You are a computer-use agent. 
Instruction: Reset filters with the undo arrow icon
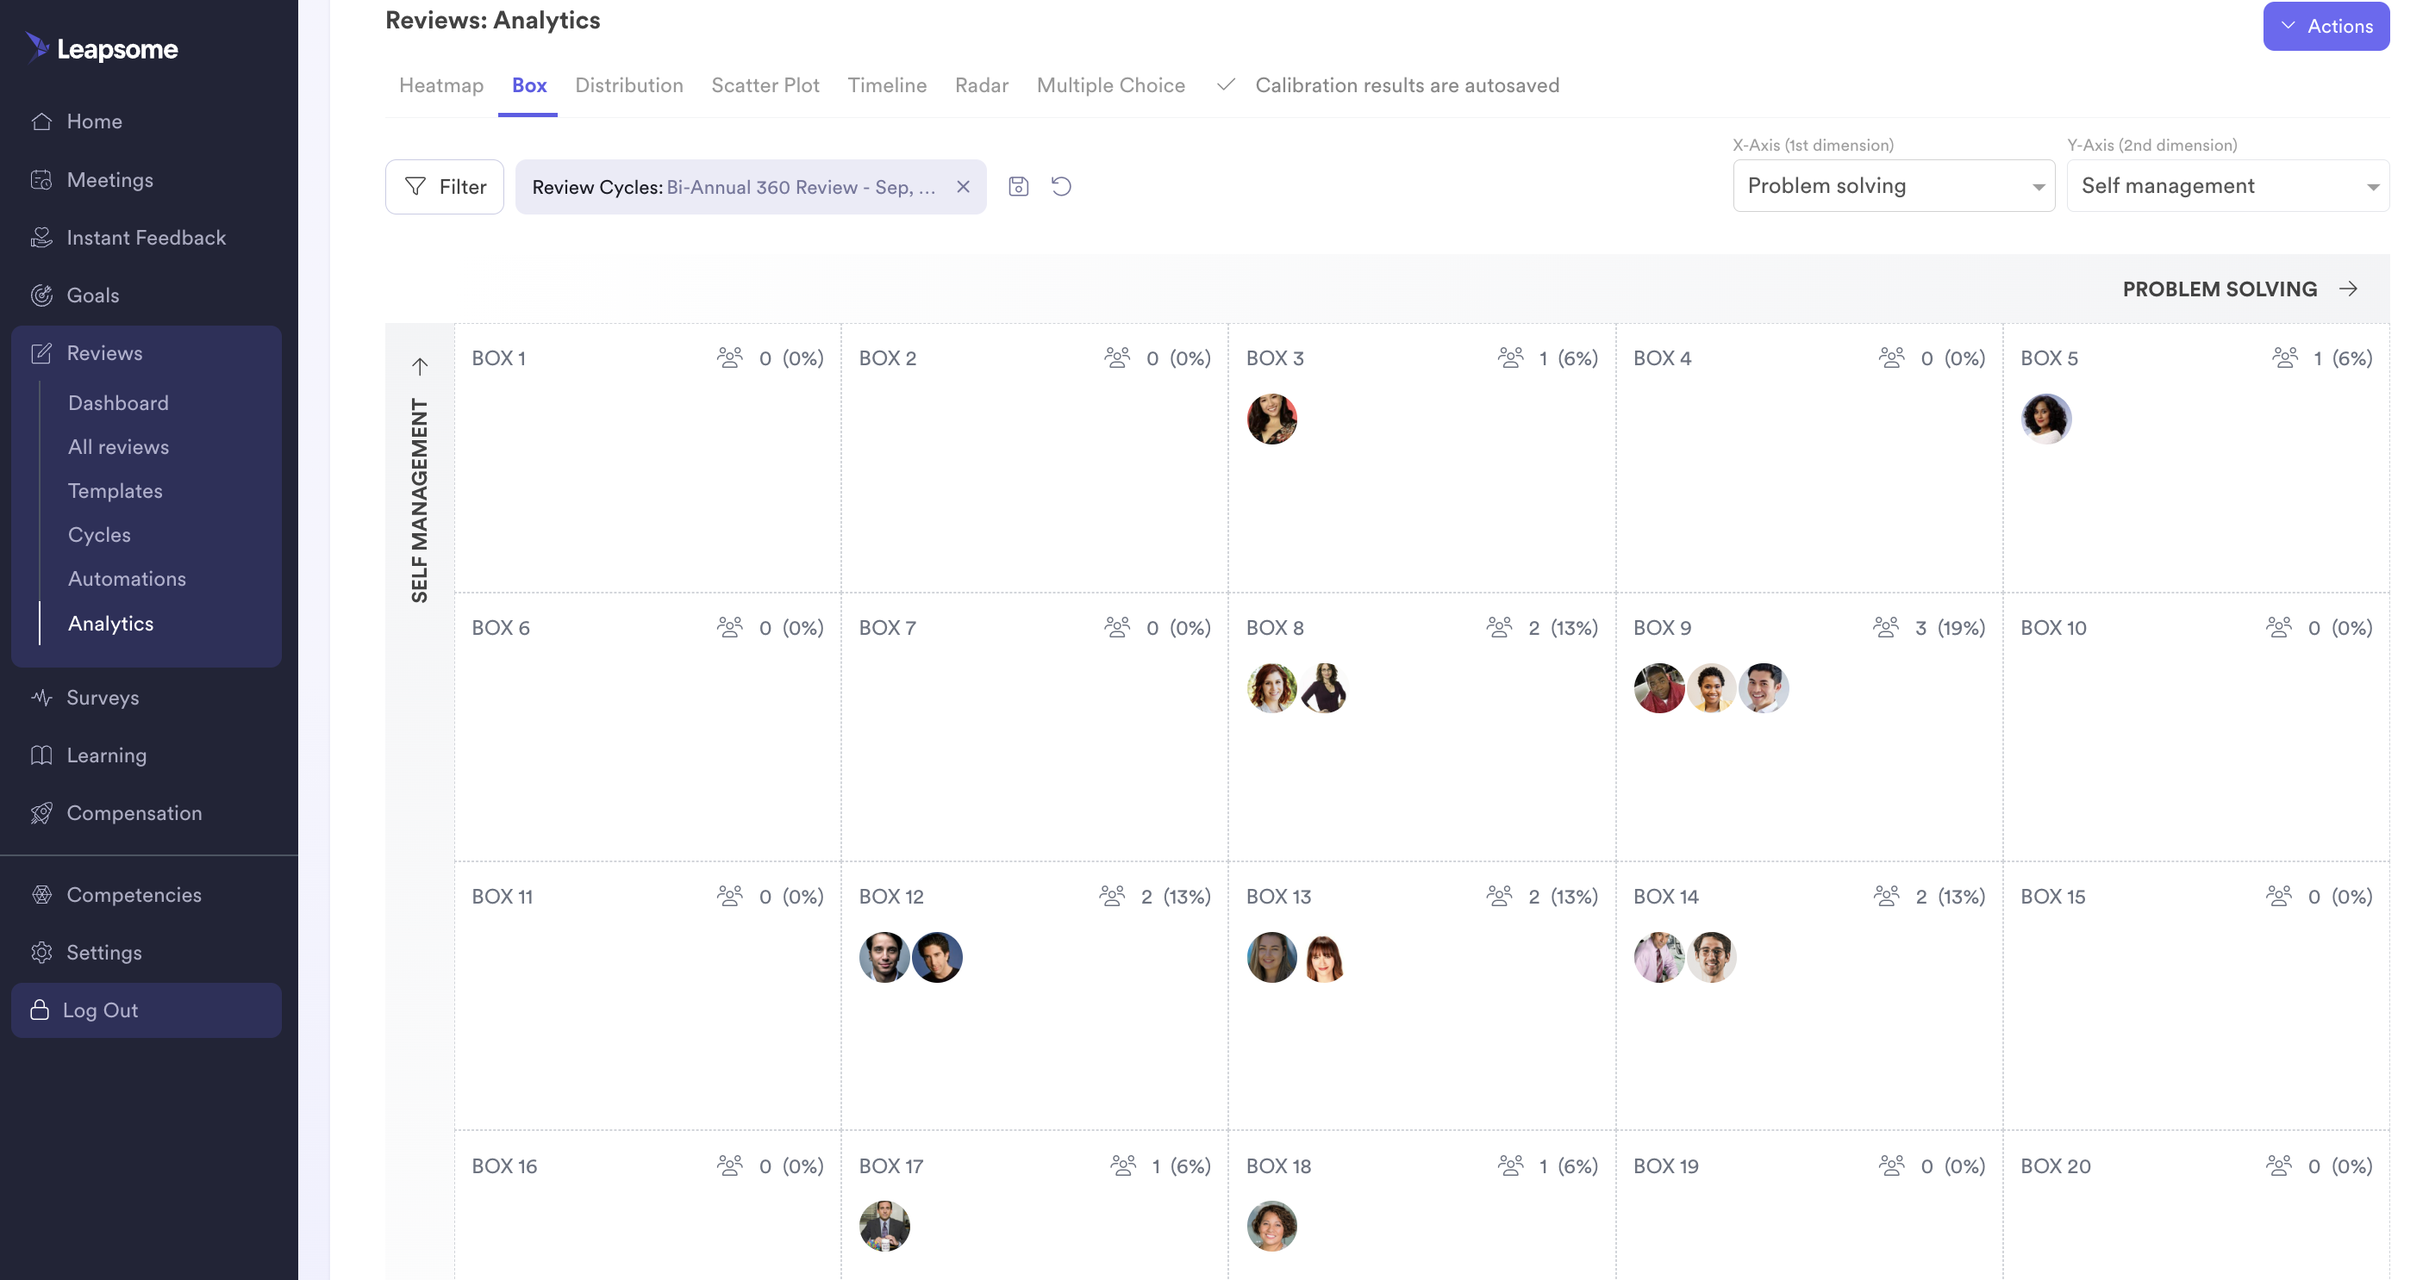[1062, 187]
